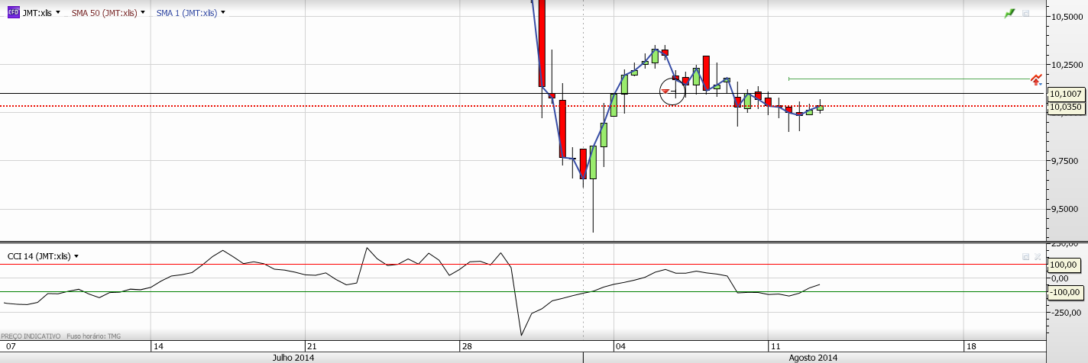
Task: Click date label 11 on time axis
Action: coord(775,345)
